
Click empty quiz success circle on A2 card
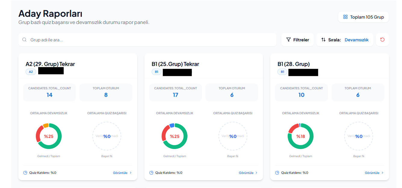(107, 136)
